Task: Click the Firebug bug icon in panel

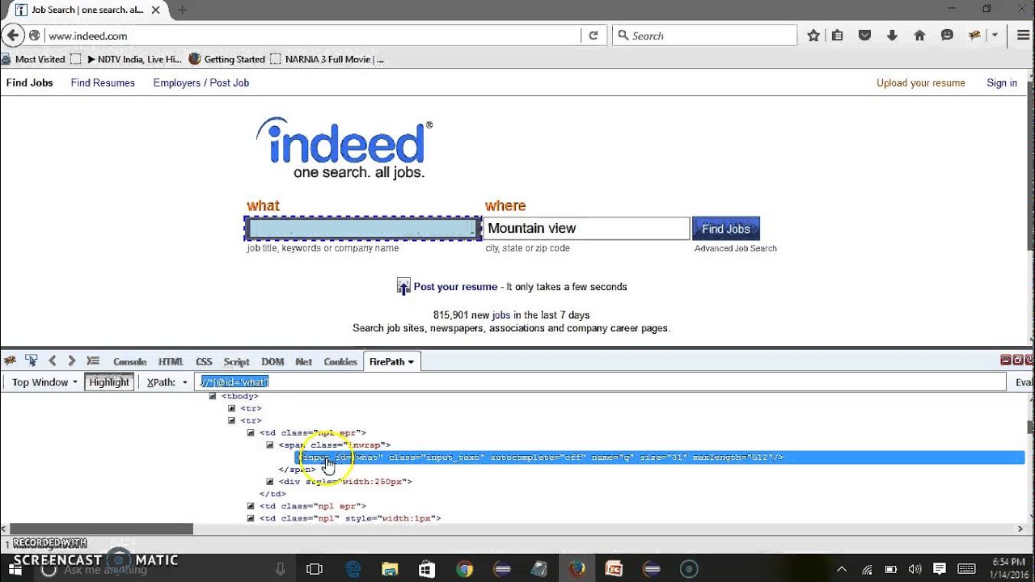Action: click(x=11, y=361)
